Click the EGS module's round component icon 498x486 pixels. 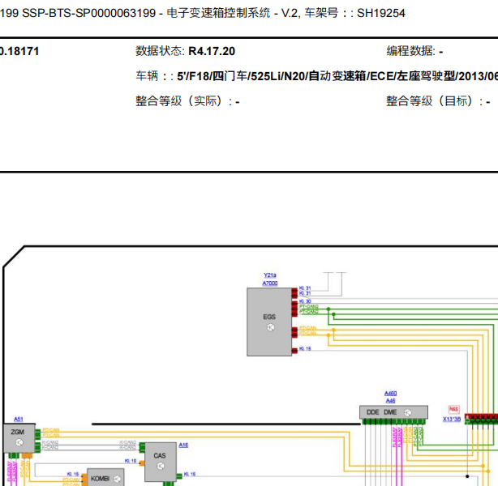271,327
